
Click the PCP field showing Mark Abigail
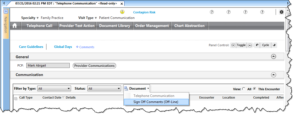pos(48,65)
